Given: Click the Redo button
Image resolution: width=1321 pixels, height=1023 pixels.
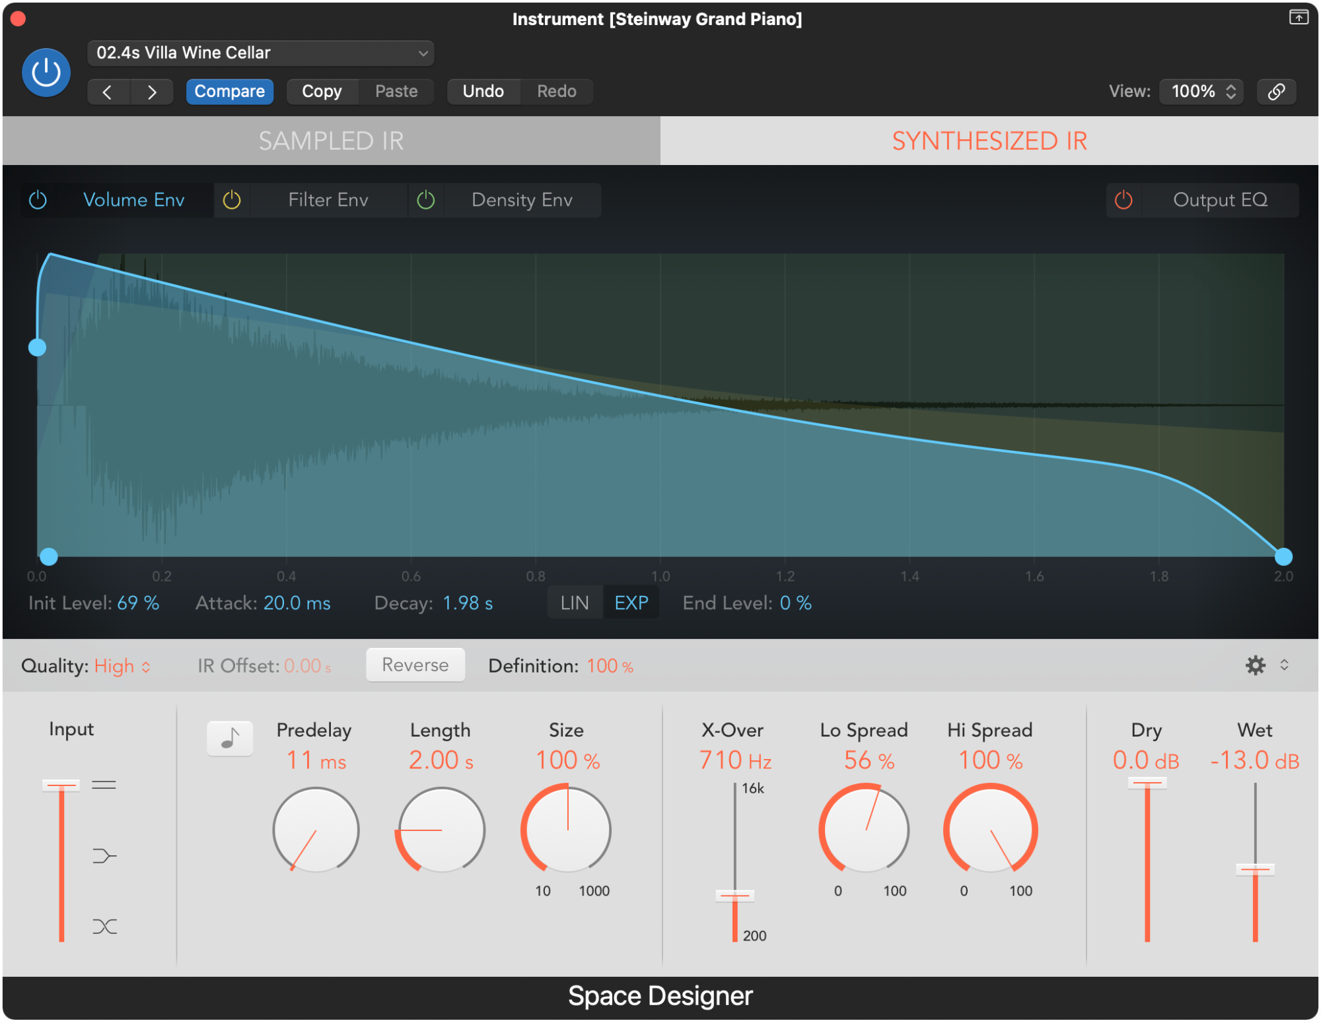Looking at the screenshot, I should click(557, 91).
